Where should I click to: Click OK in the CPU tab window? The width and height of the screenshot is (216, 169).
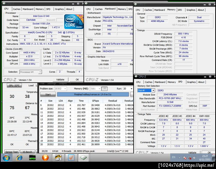77,80
